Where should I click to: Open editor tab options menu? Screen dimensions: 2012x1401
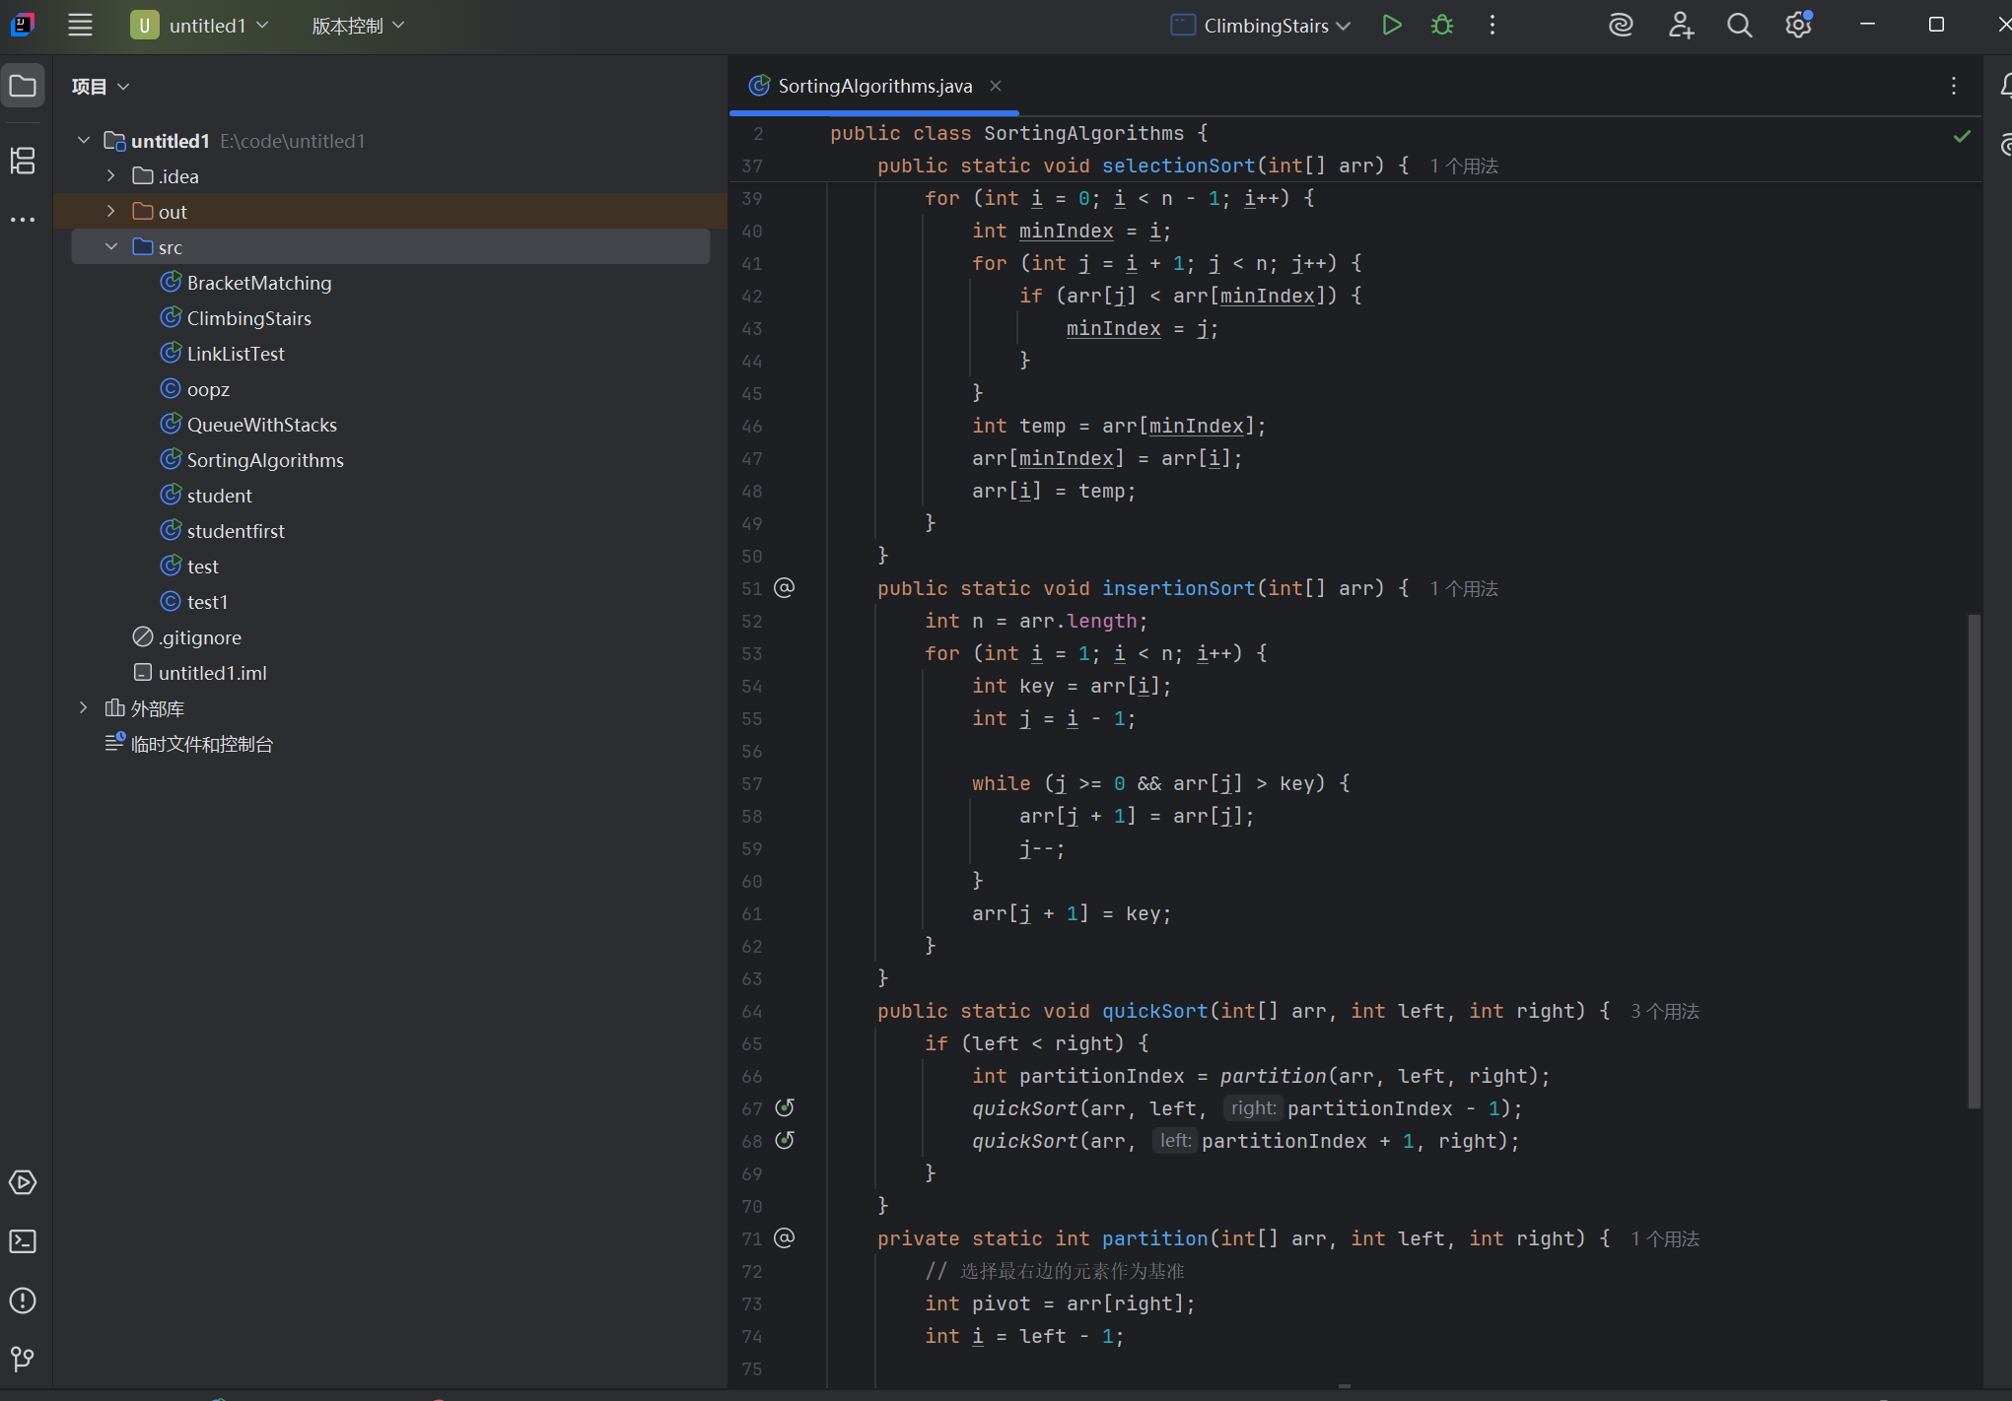pyautogui.click(x=1953, y=87)
